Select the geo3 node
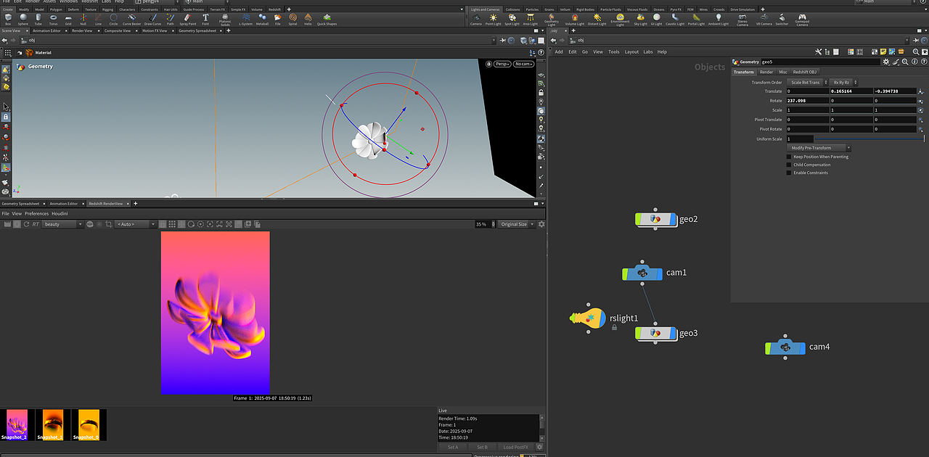929x457 pixels. [655, 333]
